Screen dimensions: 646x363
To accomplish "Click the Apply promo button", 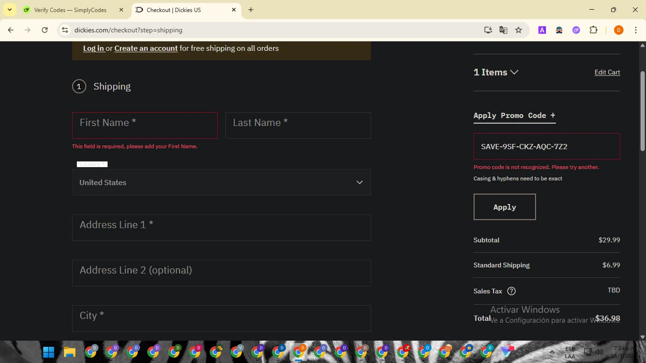I will [x=505, y=207].
